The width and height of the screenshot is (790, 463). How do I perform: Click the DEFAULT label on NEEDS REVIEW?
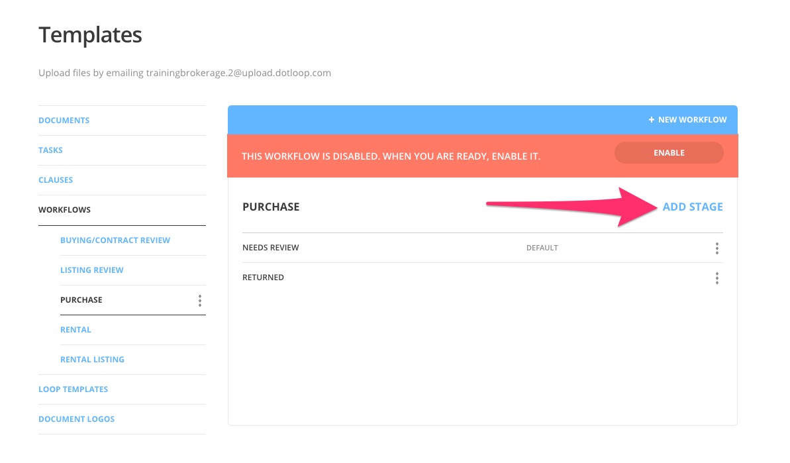pyautogui.click(x=542, y=248)
